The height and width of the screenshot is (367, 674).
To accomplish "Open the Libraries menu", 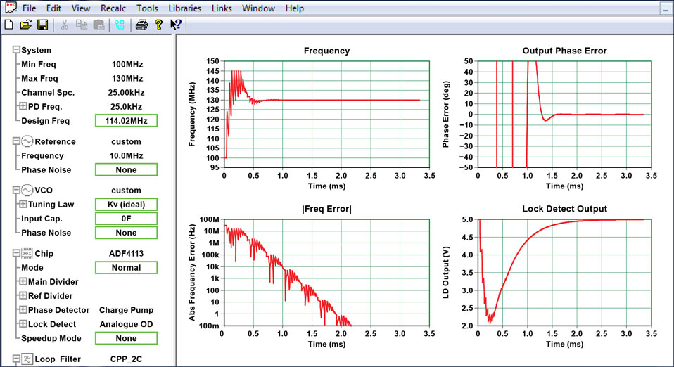I will tap(185, 8).
